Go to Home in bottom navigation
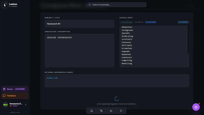 pyautogui.click(x=92, y=111)
